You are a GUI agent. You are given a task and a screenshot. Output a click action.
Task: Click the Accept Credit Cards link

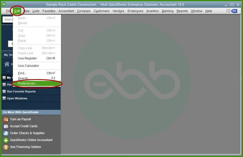coord(24,126)
